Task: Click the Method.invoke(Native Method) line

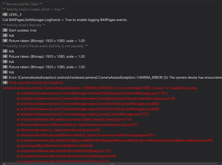Action: point(55,146)
